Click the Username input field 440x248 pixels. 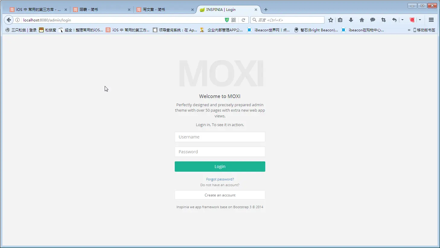pyautogui.click(x=220, y=137)
